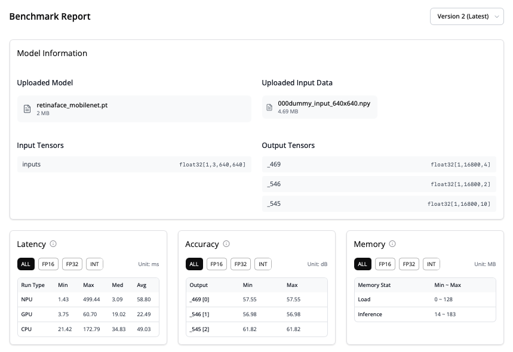Switch Accuracy panel to FP16
The height and width of the screenshot is (352, 513).
coord(216,264)
